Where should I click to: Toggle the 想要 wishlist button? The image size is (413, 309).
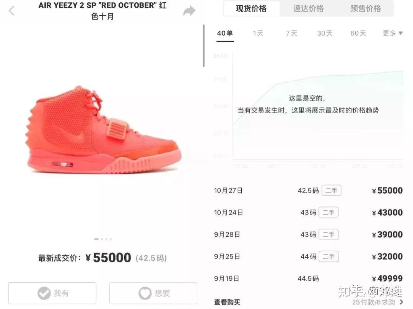click(153, 293)
